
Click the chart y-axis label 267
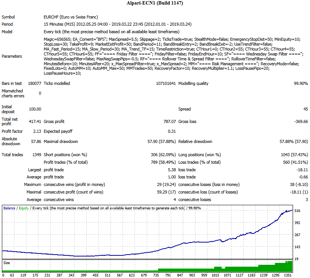[297, 235]
